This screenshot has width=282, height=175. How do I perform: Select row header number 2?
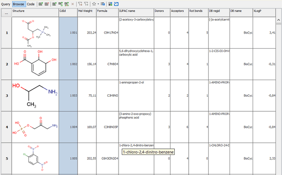tap(7, 64)
